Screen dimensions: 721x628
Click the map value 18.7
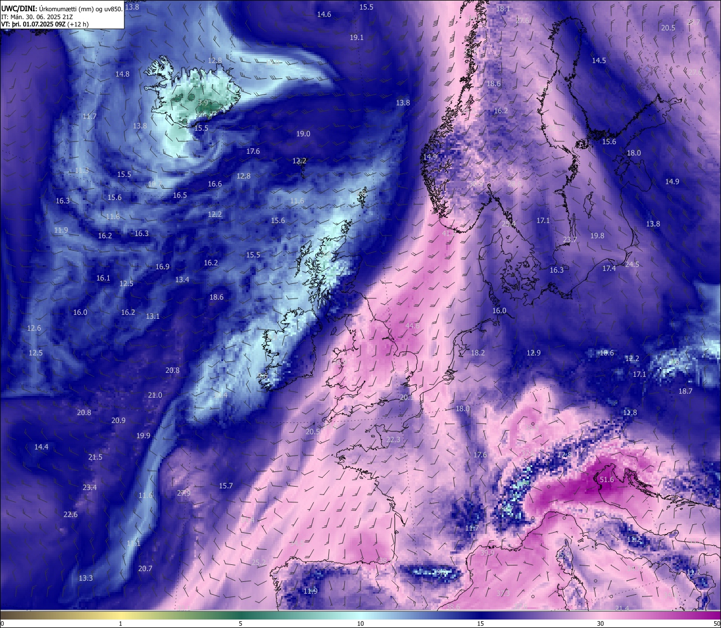click(x=686, y=391)
